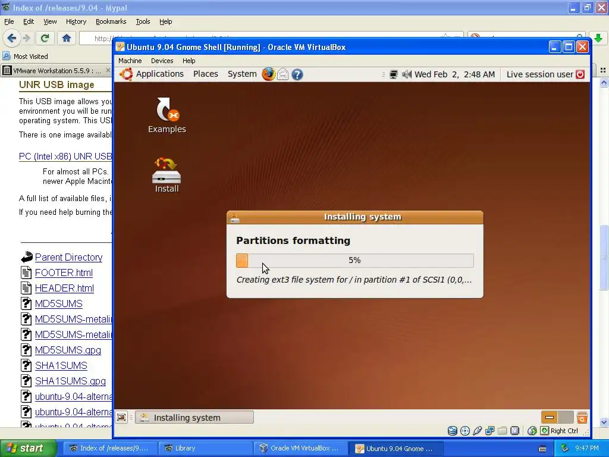Open the Most Visited bookmarks folder
This screenshot has width=609, height=457.
25,57
